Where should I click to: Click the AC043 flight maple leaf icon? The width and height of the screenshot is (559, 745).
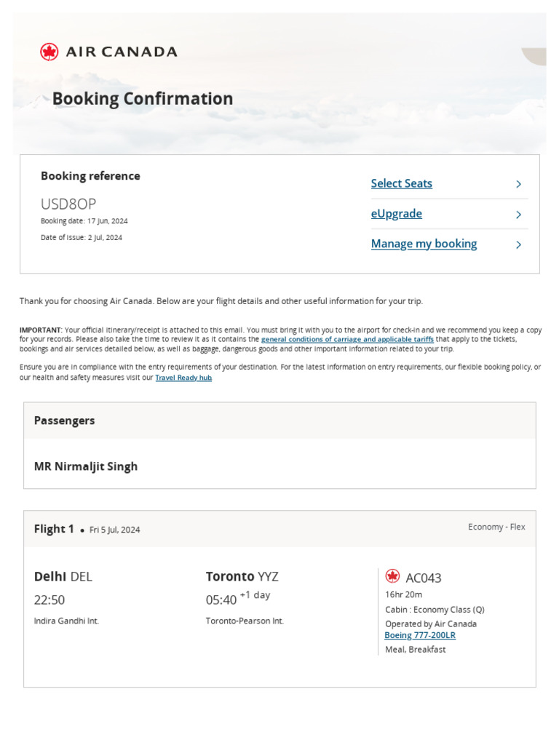click(392, 576)
